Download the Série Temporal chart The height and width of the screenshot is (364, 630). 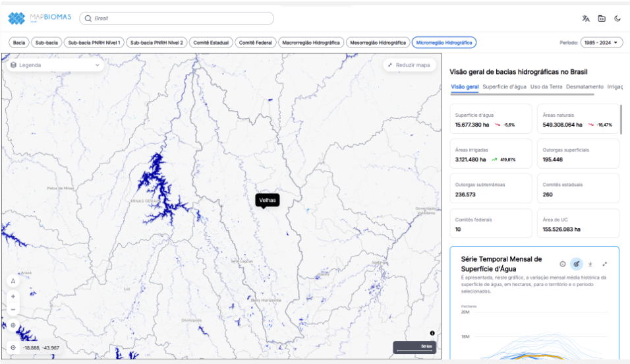pos(590,264)
